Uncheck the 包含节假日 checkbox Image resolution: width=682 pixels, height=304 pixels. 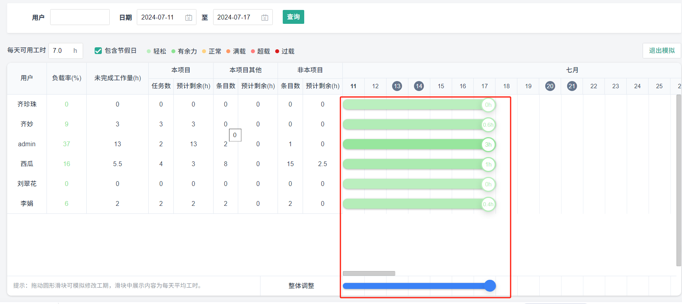coord(98,51)
